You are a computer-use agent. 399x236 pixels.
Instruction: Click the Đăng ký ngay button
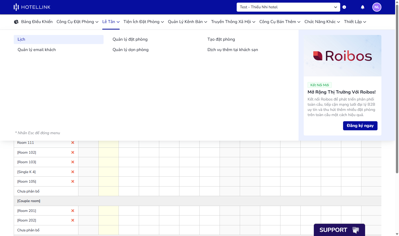tap(360, 126)
